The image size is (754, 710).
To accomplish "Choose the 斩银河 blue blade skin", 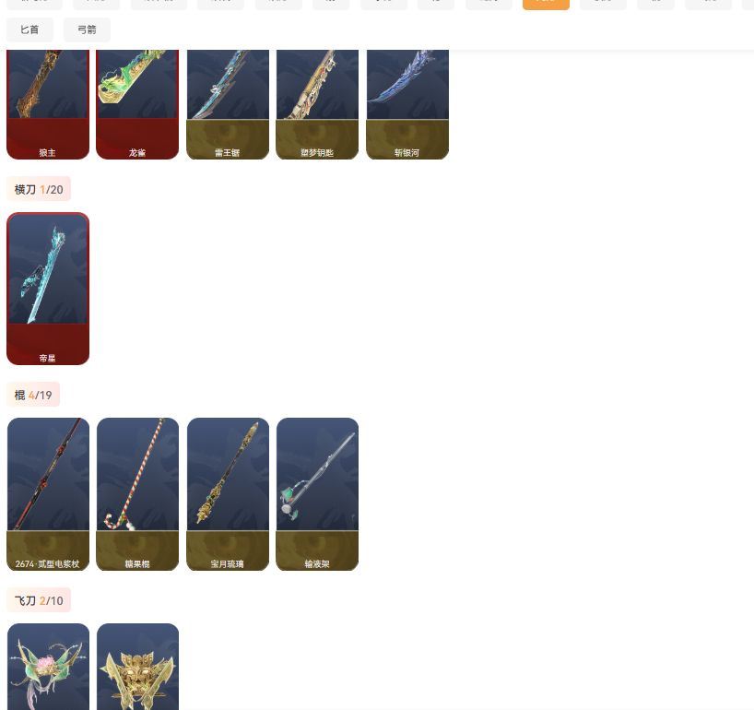I will [x=407, y=104].
